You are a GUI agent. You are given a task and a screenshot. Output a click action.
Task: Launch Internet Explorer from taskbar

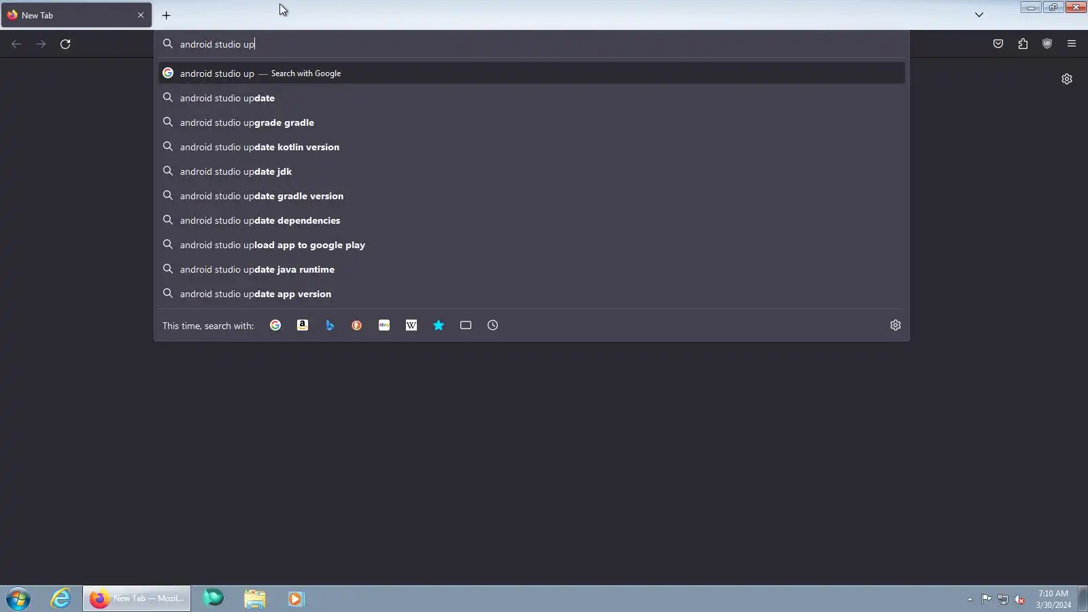click(61, 599)
